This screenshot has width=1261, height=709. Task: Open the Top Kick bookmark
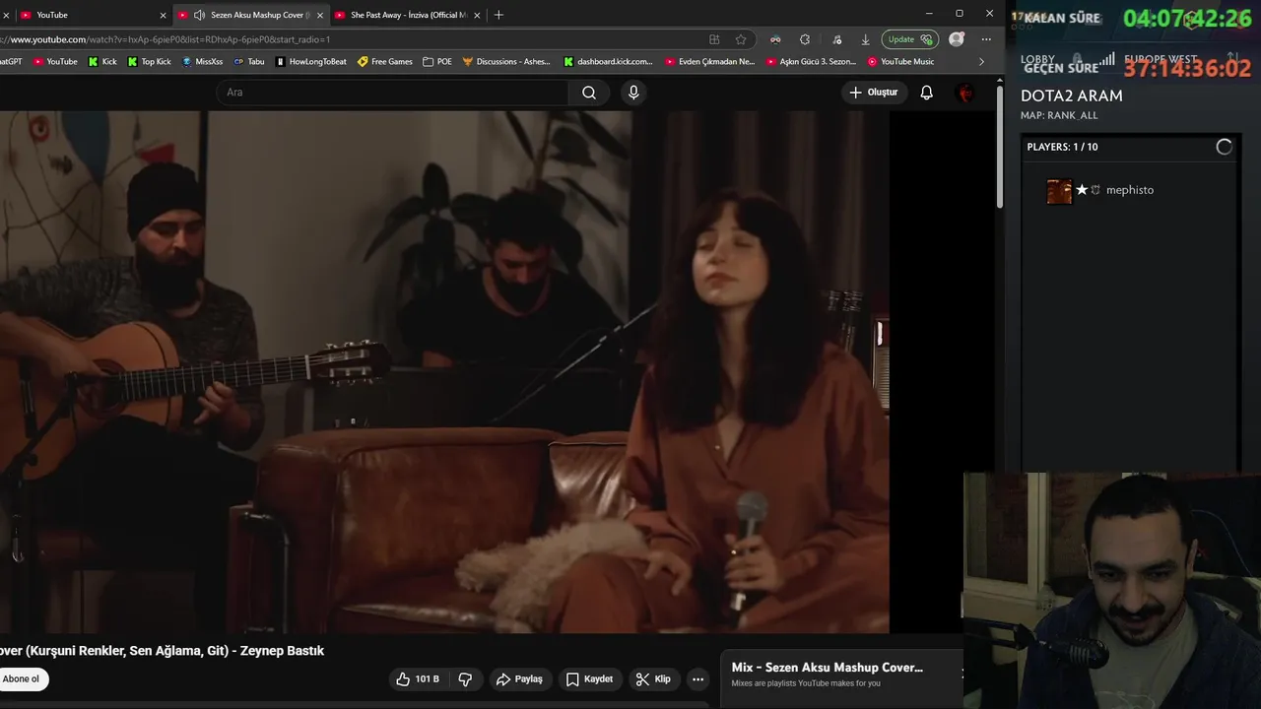[149, 61]
